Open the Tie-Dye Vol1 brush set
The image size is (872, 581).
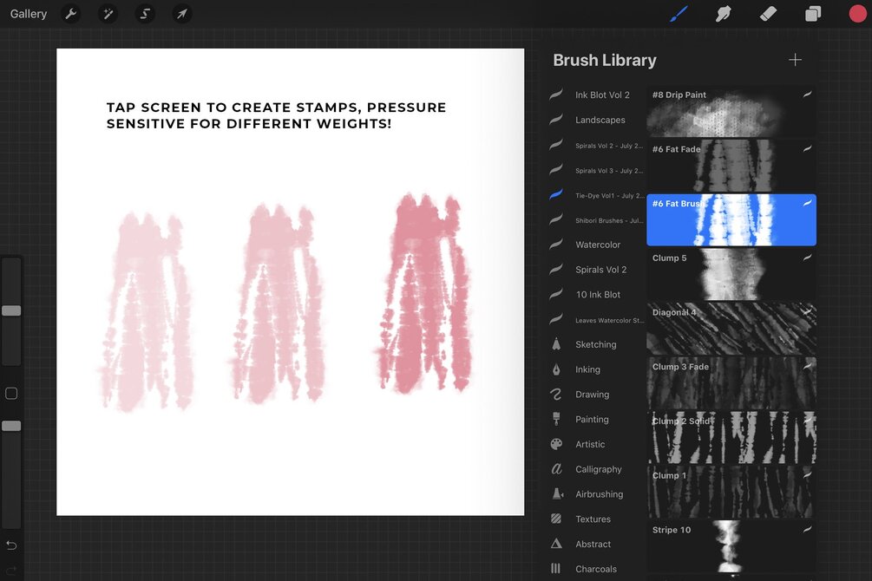click(x=609, y=196)
